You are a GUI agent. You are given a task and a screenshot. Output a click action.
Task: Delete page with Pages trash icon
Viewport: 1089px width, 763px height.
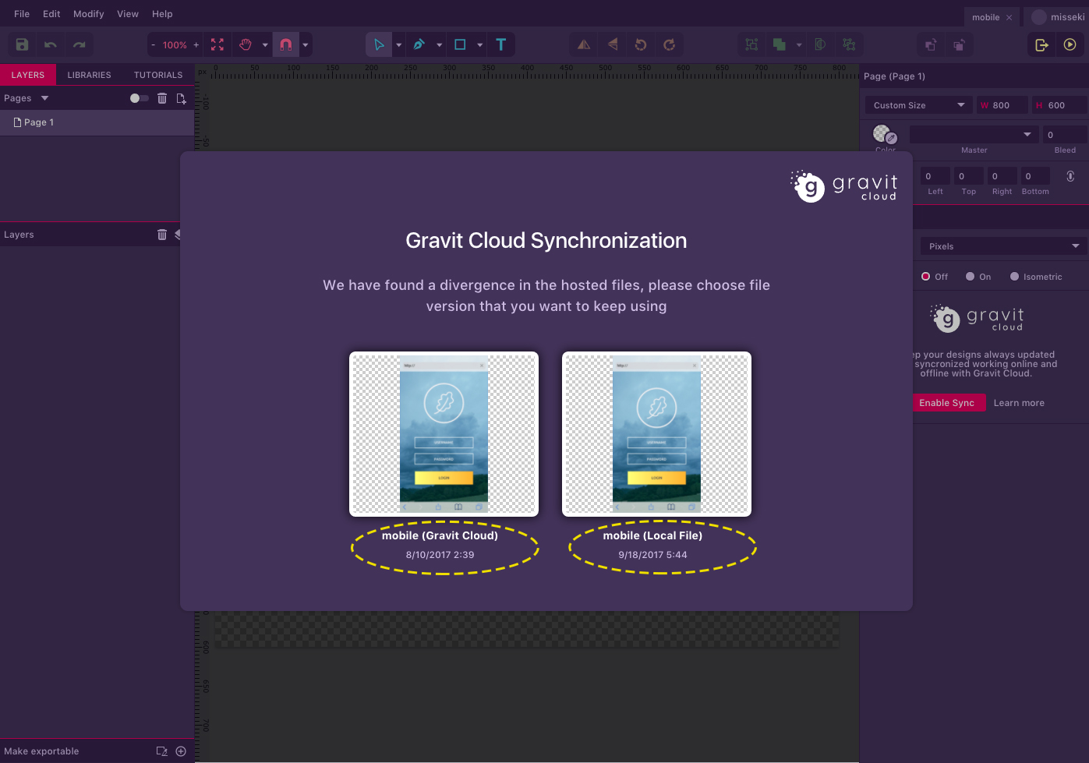[162, 98]
